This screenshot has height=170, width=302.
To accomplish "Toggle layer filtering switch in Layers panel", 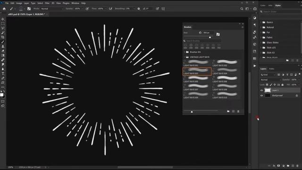I will pos(300,75).
